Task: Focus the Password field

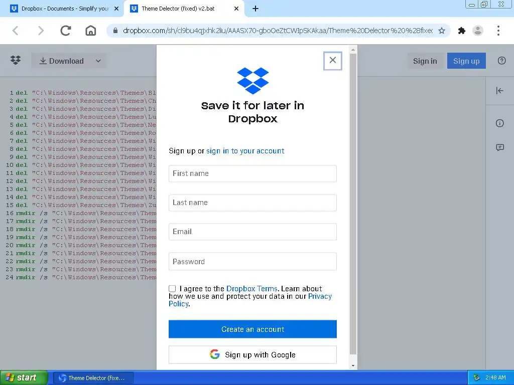Action: pos(252,261)
